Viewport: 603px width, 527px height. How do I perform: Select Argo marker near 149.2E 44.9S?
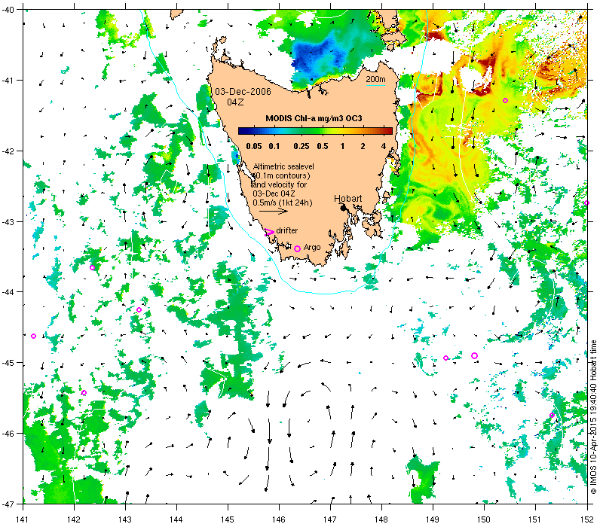445,358
